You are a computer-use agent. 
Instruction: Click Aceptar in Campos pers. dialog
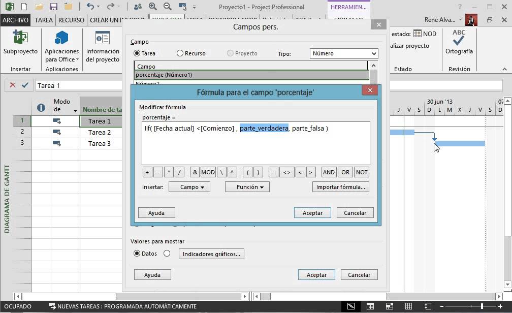tap(316, 275)
